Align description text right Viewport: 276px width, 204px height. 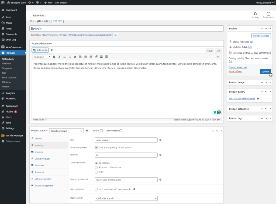click(x=91, y=57)
